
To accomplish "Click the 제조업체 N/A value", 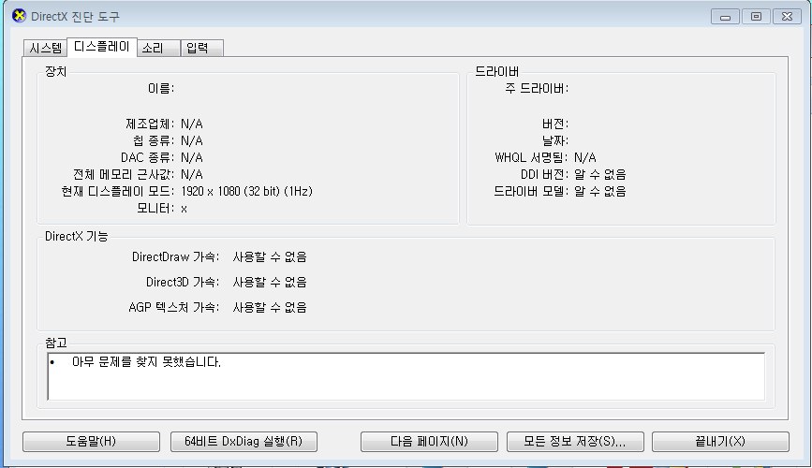I will (x=192, y=124).
